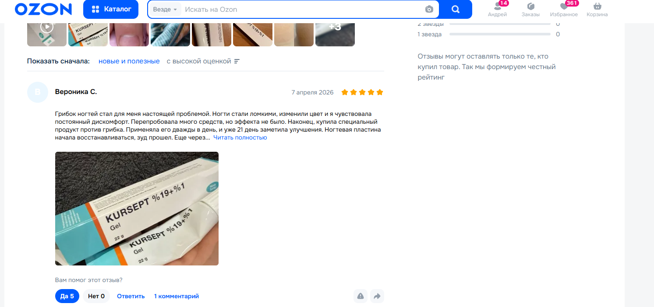This screenshot has width=654, height=307.
Task: Mark review helpful with Да 5
Action: (x=67, y=296)
